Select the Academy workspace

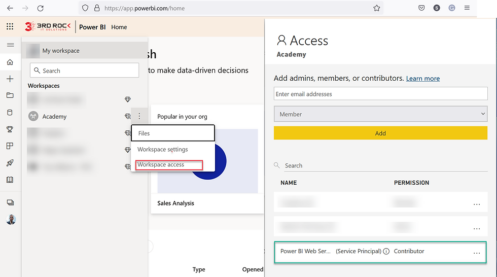55,116
